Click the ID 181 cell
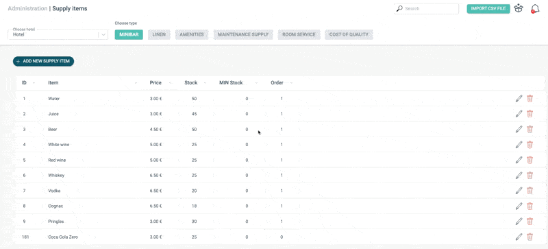 [25, 237]
